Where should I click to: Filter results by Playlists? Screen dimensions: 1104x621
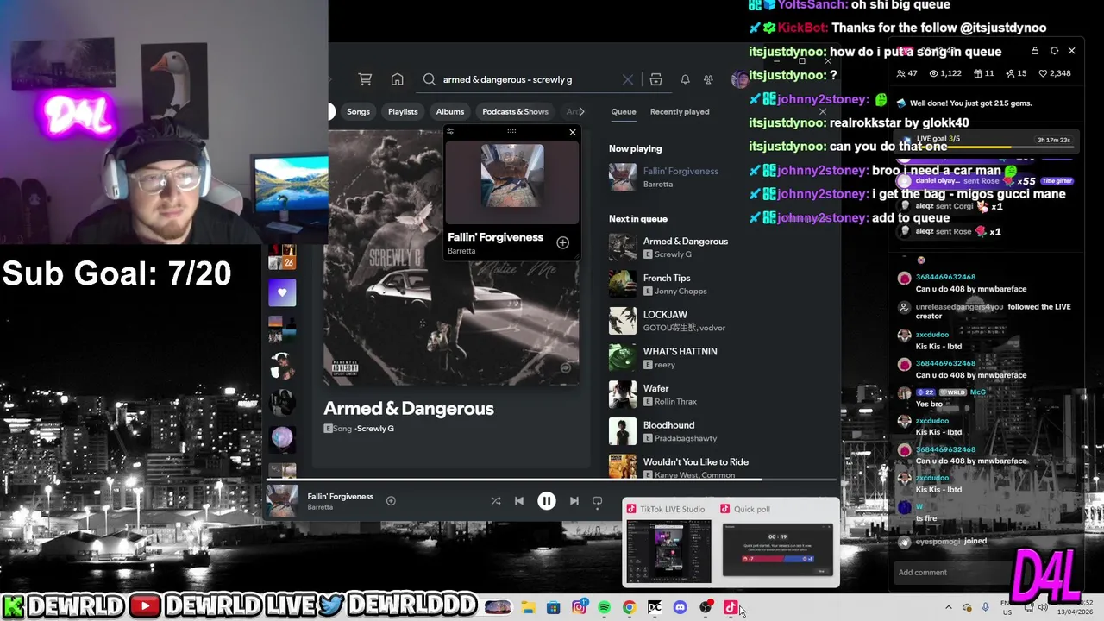403,111
